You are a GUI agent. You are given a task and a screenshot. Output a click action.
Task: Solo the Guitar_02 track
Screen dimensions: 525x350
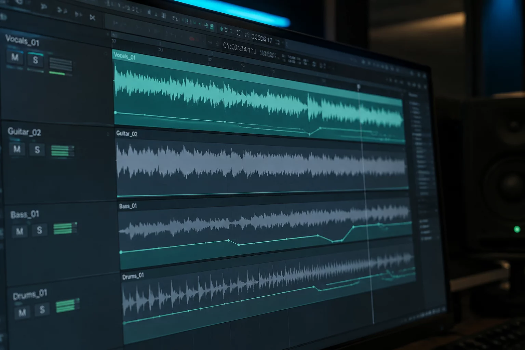[37, 150]
